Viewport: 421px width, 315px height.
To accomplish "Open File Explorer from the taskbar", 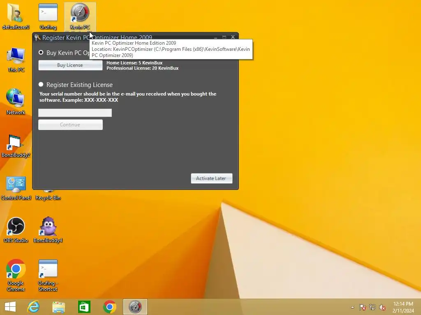I will point(58,307).
